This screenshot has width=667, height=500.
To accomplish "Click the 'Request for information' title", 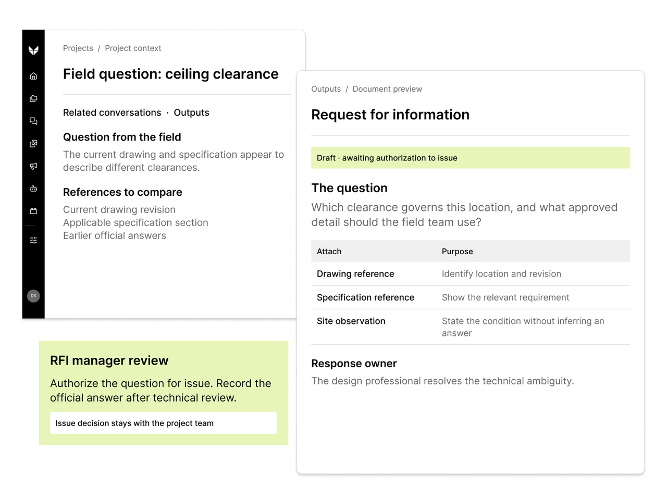I will pyautogui.click(x=390, y=115).
